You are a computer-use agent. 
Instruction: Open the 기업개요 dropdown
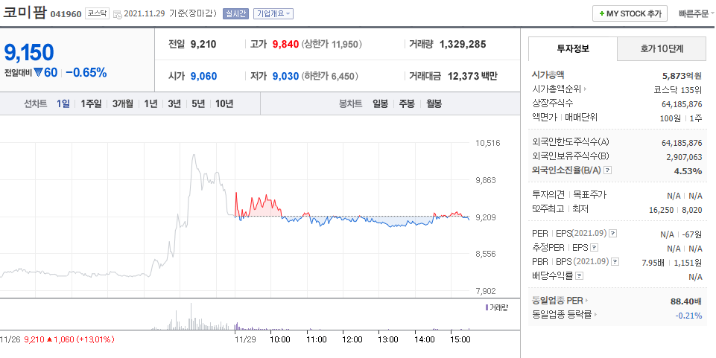coord(273,13)
